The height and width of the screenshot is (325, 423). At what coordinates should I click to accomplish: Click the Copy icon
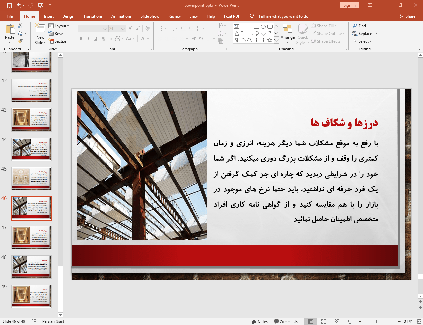tap(20, 33)
